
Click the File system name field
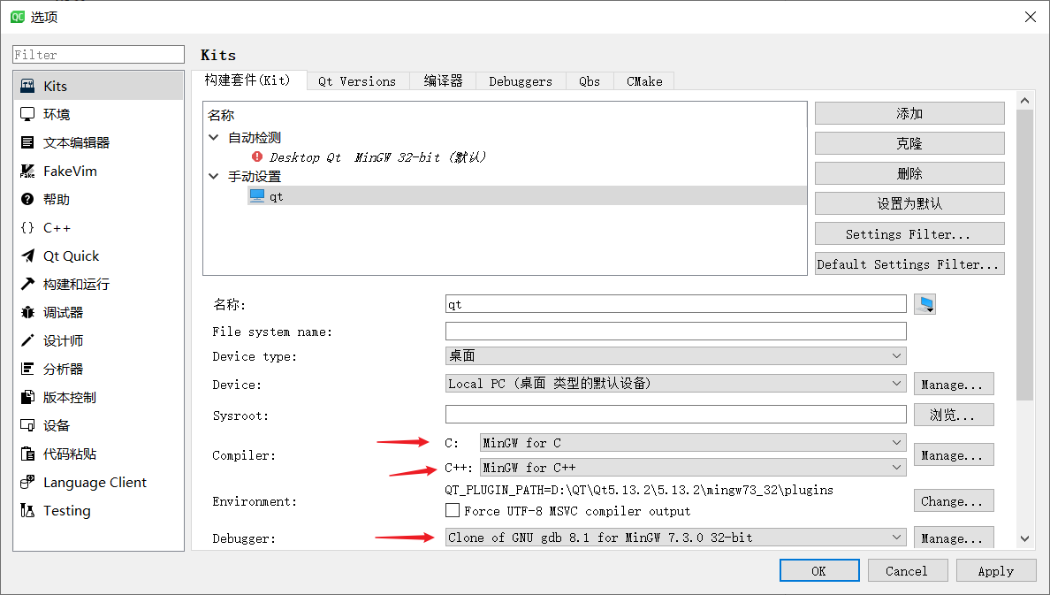click(675, 331)
